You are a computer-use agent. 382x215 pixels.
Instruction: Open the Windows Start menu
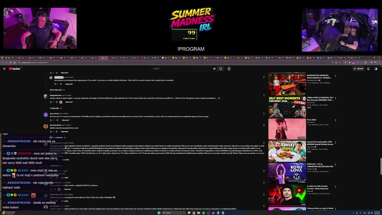click(159, 213)
